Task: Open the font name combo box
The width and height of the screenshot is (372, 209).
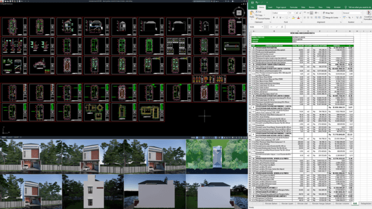Action: coord(280,13)
